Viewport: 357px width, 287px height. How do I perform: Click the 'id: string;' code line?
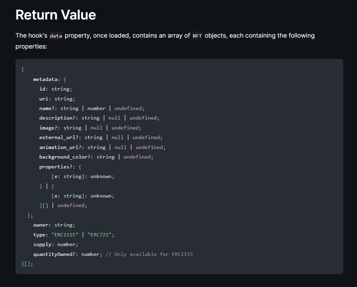pos(55,89)
